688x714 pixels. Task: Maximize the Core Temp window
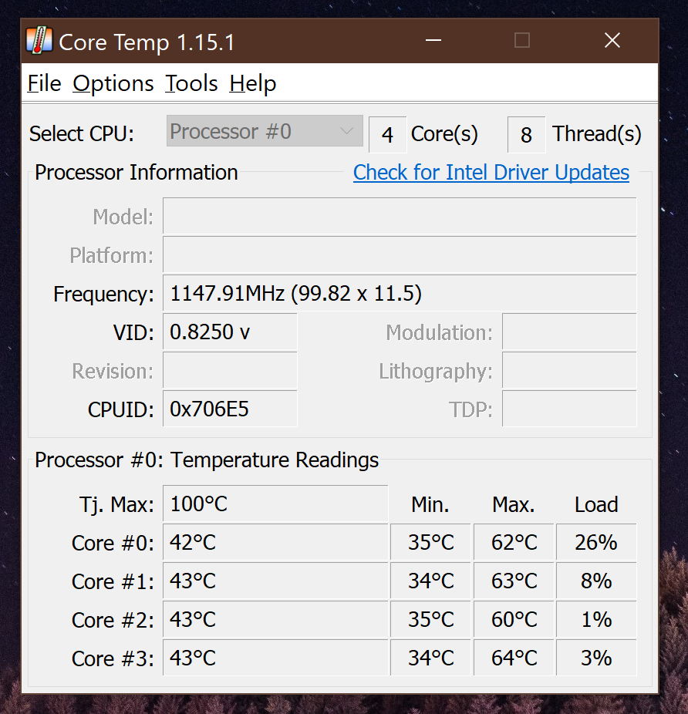click(x=522, y=41)
